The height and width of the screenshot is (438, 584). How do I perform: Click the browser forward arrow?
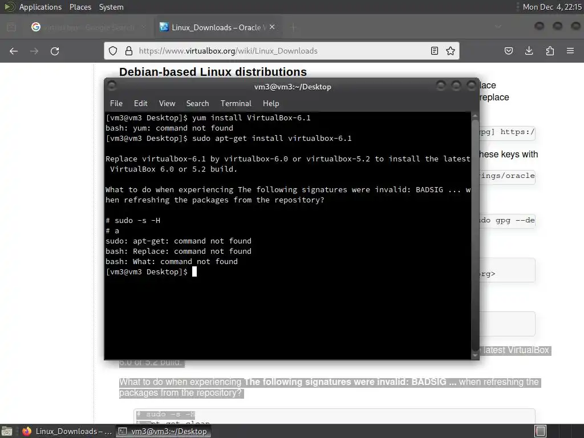34,51
